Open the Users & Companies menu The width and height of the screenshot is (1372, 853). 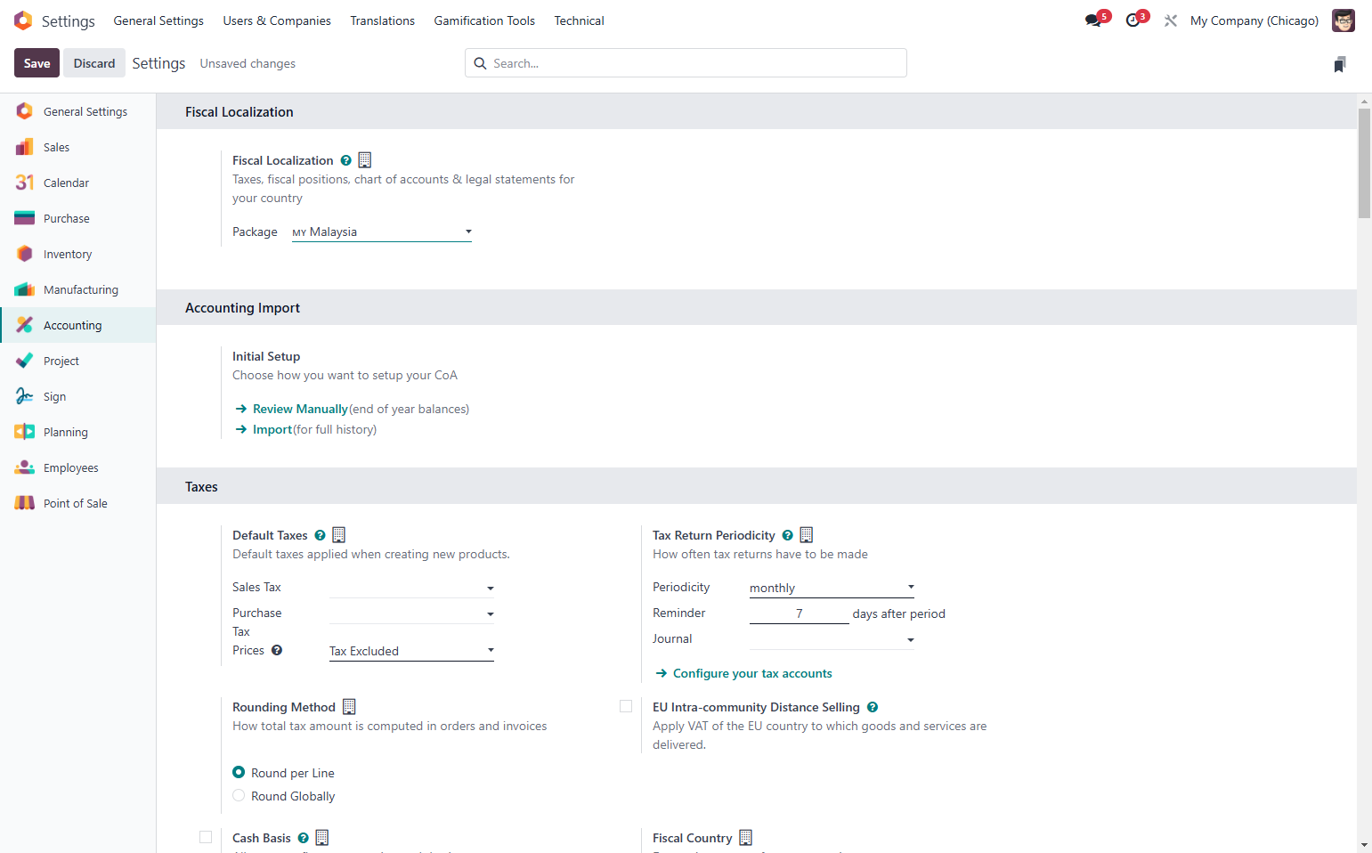coord(277,20)
